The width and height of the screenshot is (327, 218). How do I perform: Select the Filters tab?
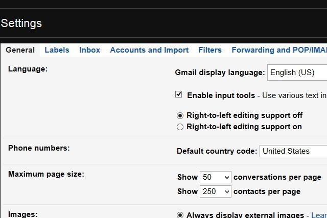pos(209,50)
